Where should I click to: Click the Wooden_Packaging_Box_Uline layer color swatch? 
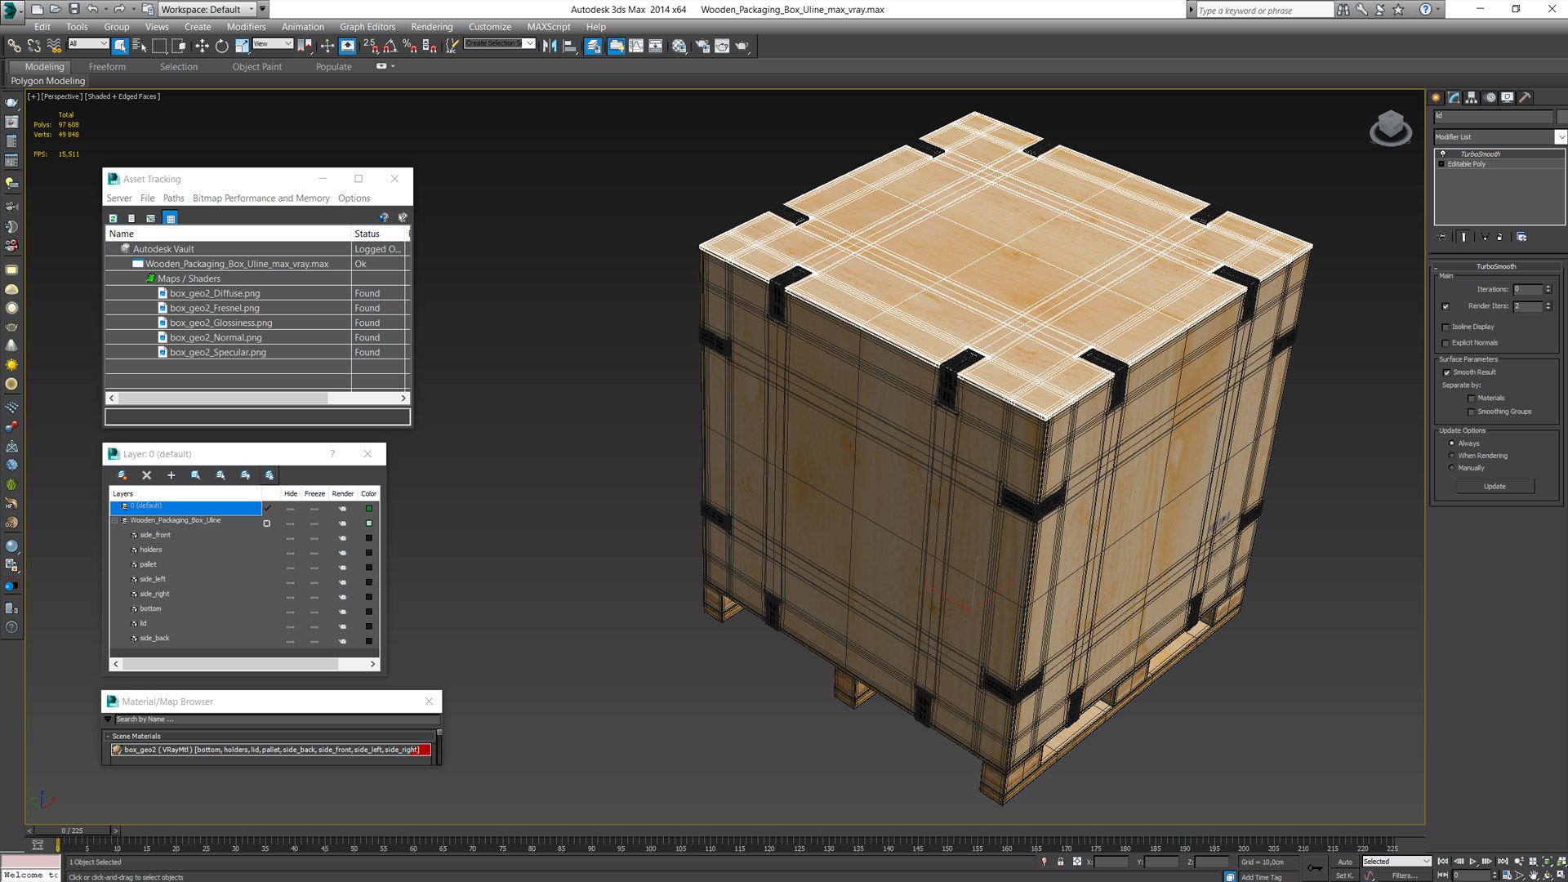pos(369,523)
